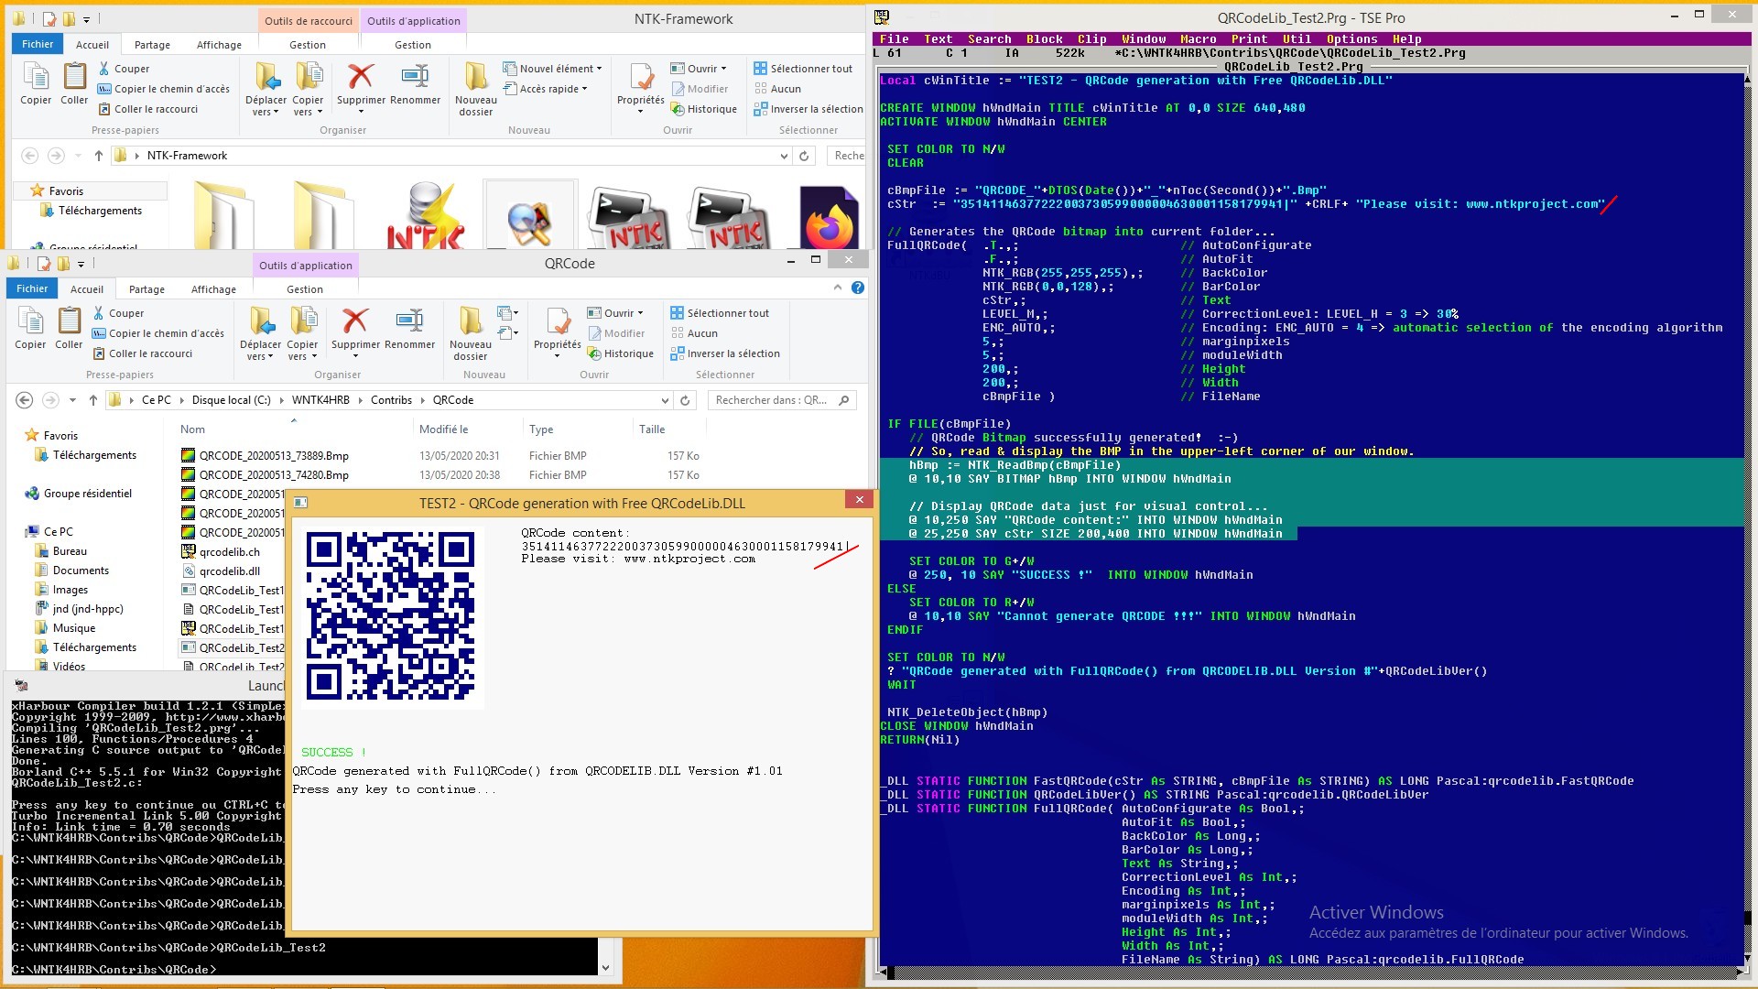Click Disque local (C:) breadcrumb

(x=231, y=400)
